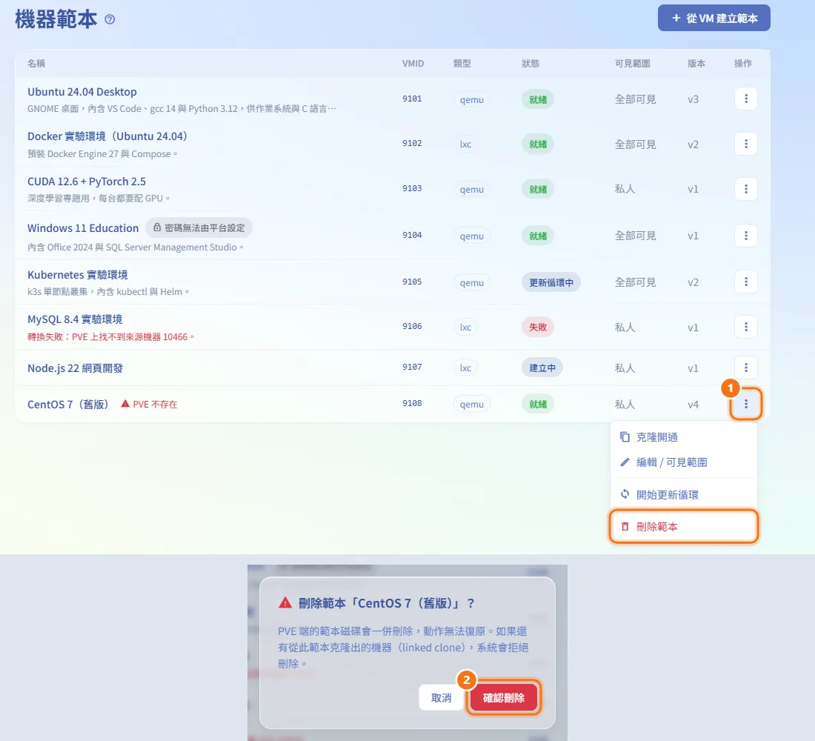Open actions menu for CUDA 12.6 + PyTorch 2.5
The width and height of the screenshot is (815, 741).
click(746, 189)
